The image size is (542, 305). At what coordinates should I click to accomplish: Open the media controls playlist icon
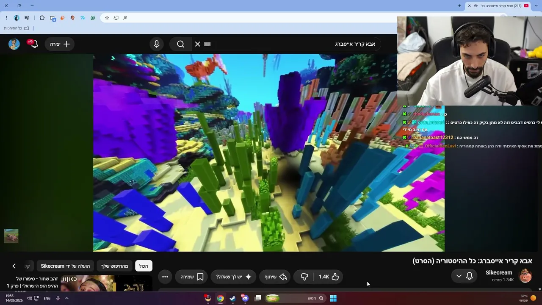coord(27,18)
